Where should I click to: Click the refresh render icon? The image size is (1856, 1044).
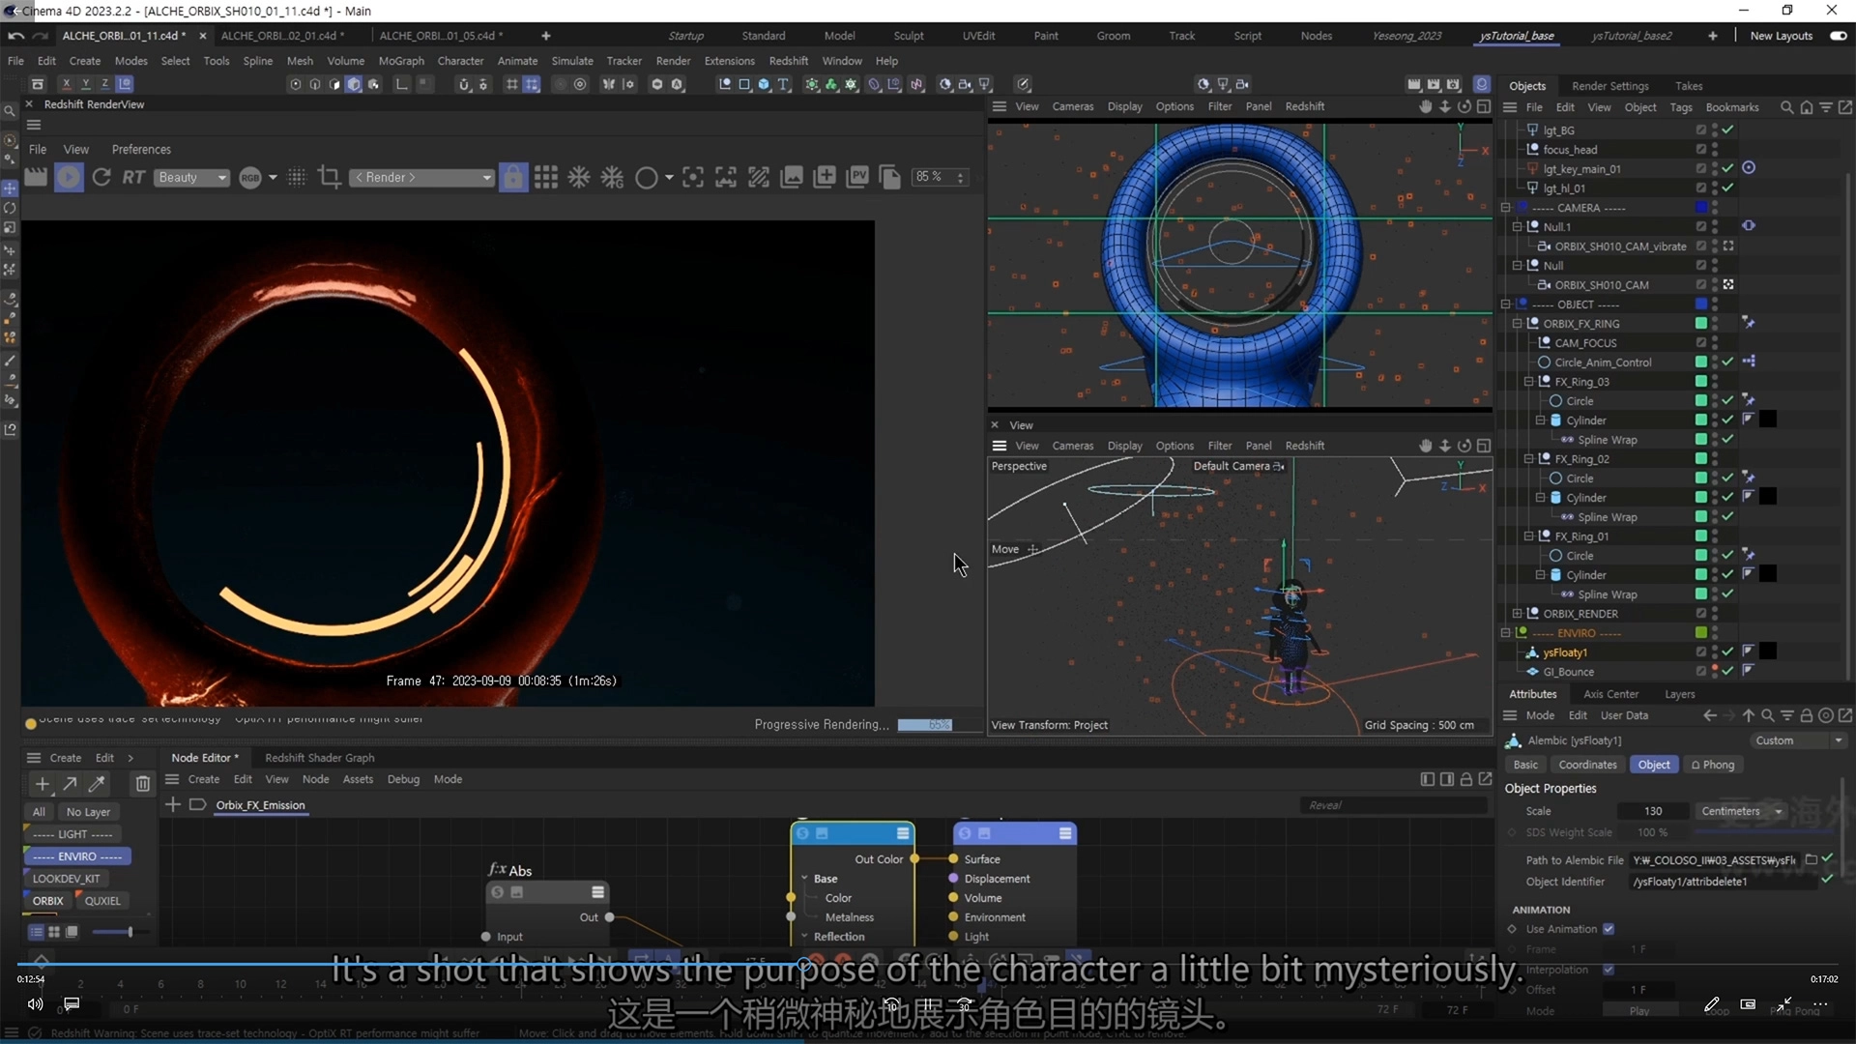click(101, 177)
